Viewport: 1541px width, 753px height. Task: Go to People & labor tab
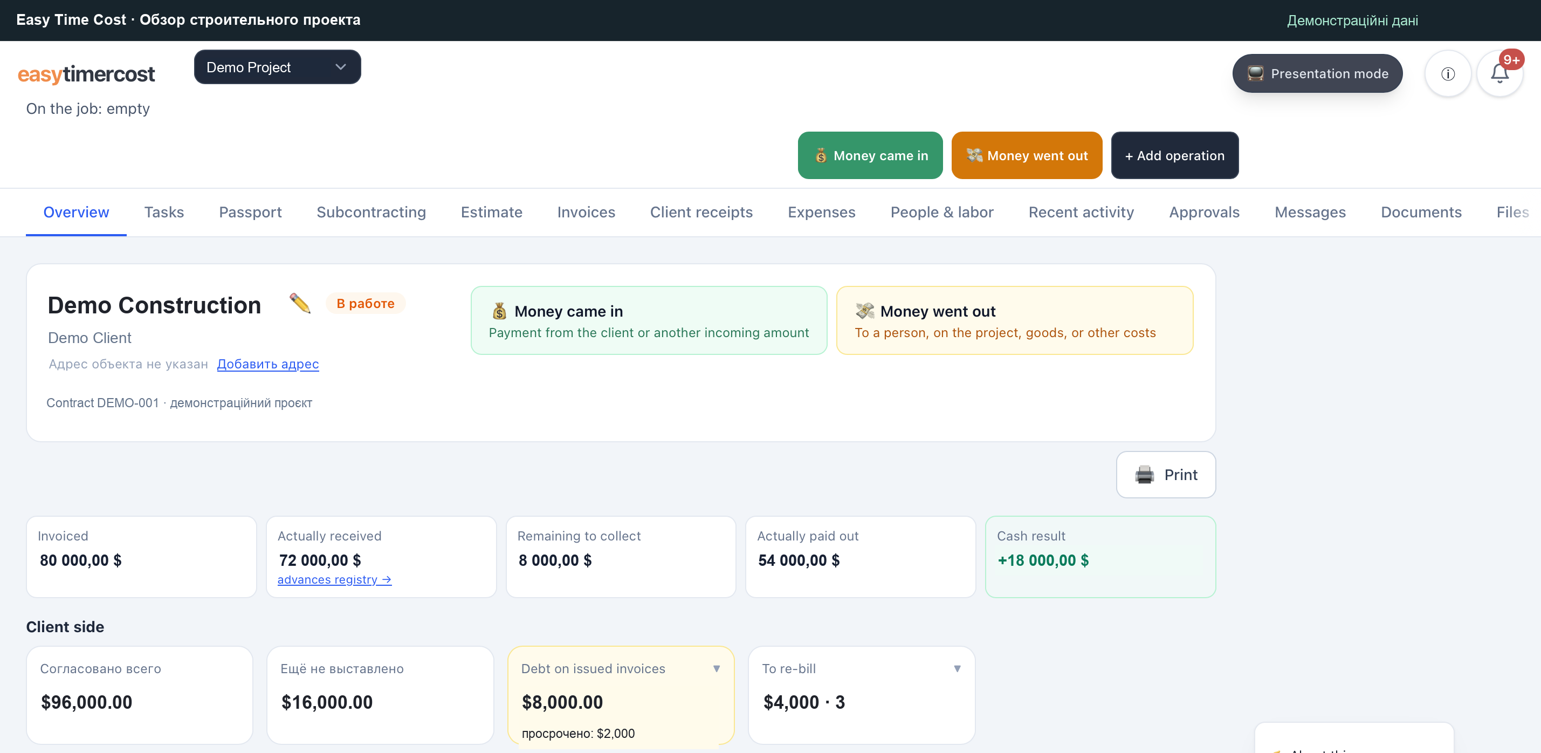(x=941, y=213)
